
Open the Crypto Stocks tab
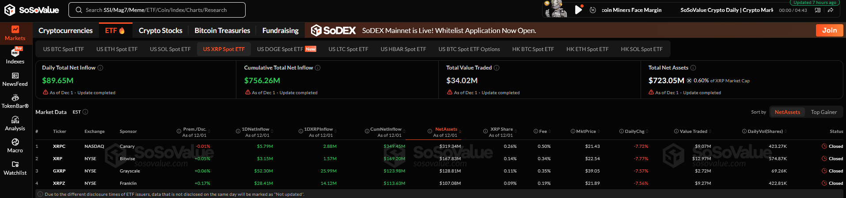click(x=160, y=30)
